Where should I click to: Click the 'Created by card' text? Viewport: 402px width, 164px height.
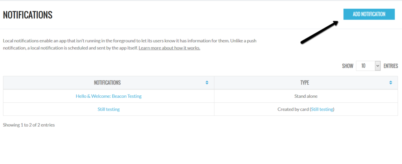coord(293,109)
